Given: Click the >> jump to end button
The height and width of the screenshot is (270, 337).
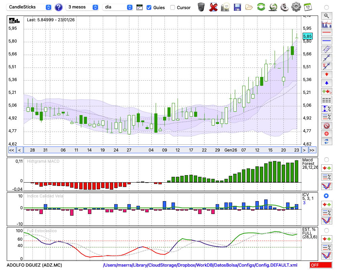Looking at the screenshot, I should (312, 150).
